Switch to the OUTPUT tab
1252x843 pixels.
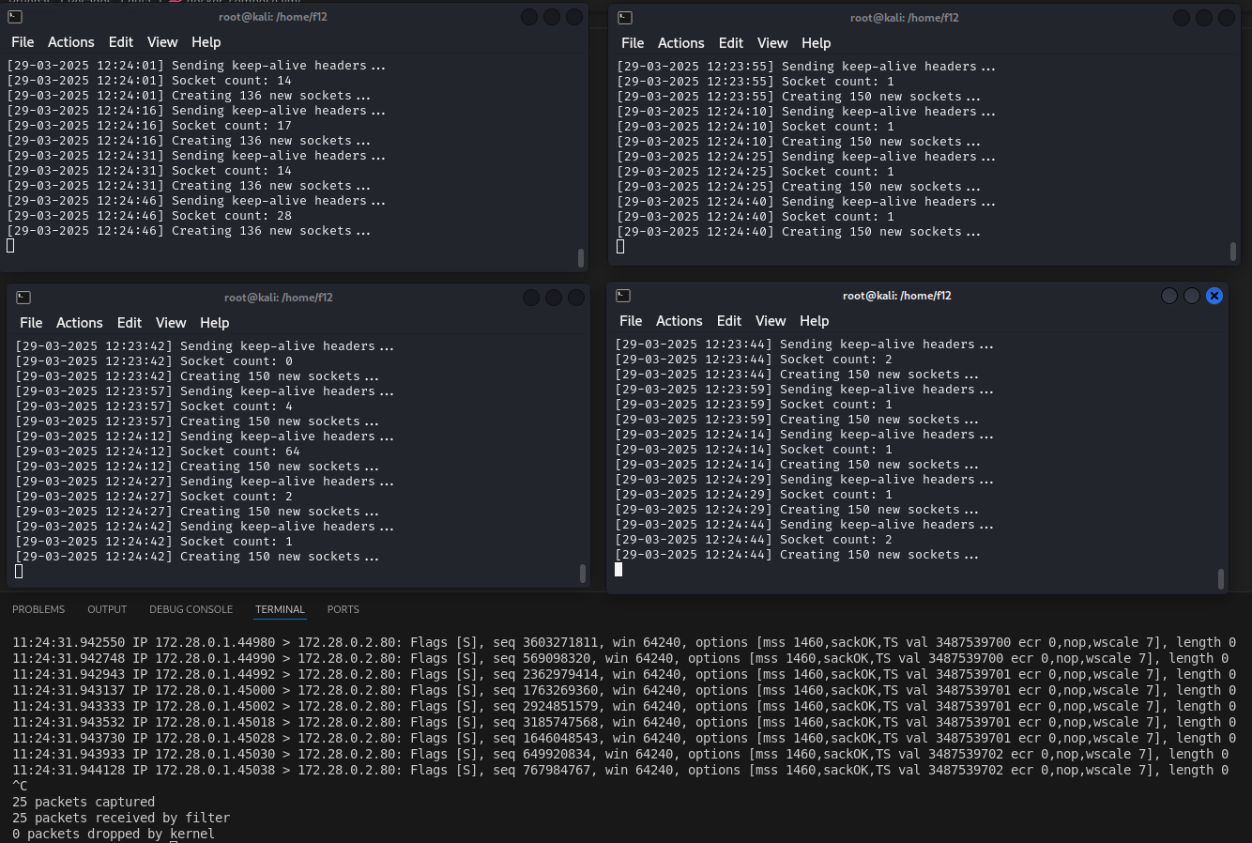(x=107, y=609)
